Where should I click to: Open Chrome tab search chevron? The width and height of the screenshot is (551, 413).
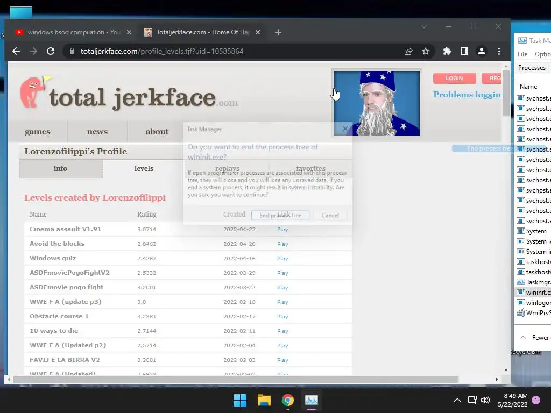click(424, 26)
